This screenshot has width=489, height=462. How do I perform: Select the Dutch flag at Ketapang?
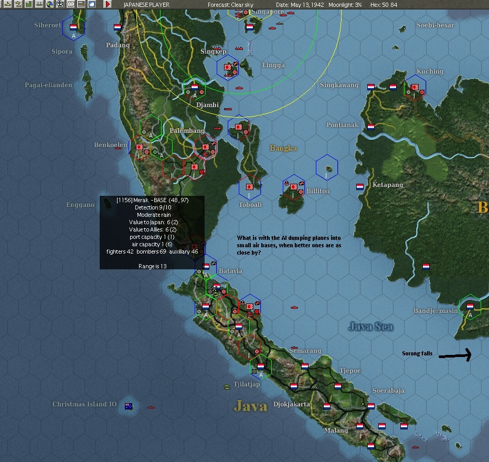[360, 186]
